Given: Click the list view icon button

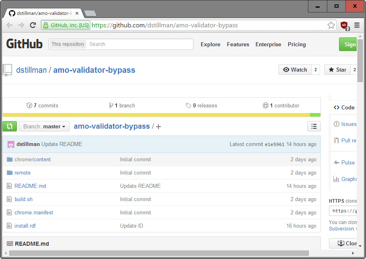Looking at the screenshot, I should (x=314, y=126).
